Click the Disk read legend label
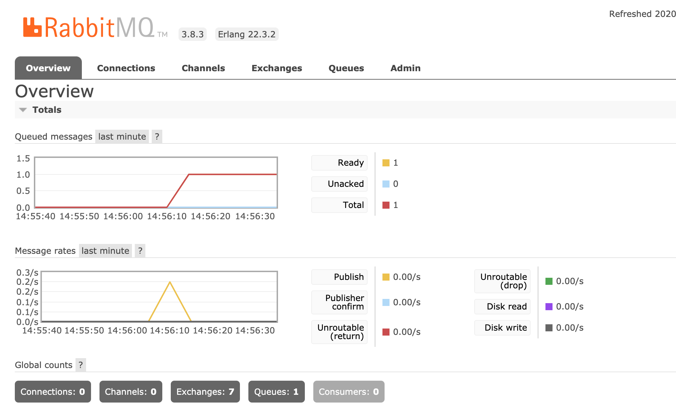The width and height of the screenshot is (676, 411). click(x=502, y=307)
